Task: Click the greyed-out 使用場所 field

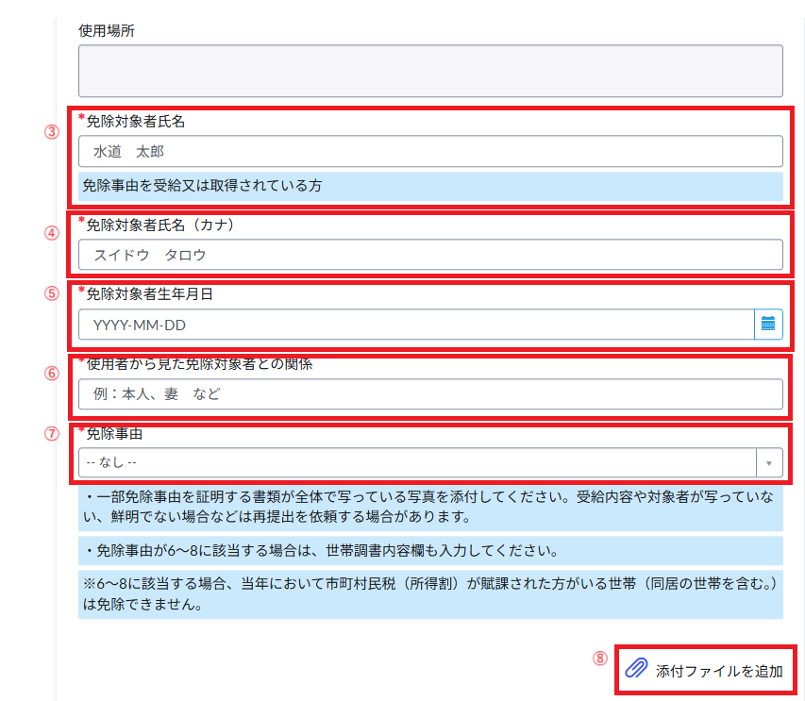Action: [x=430, y=71]
